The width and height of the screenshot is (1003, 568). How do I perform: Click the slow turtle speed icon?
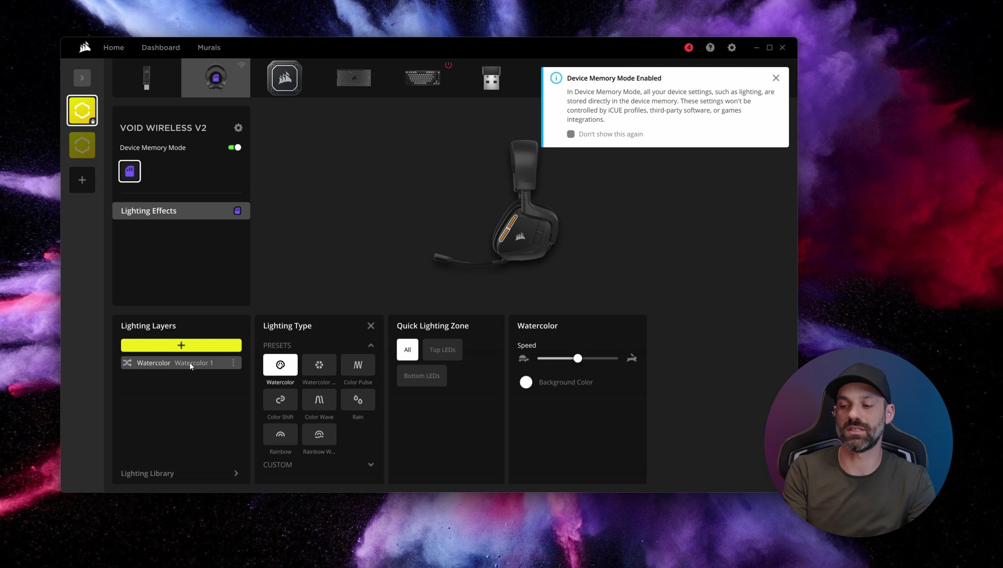coord(523,358)
